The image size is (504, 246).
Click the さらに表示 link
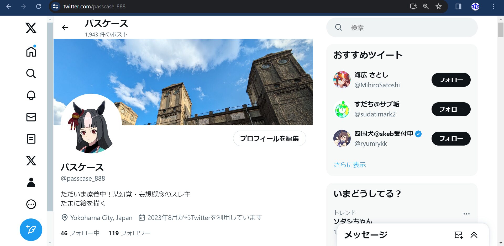pos(350,165)
